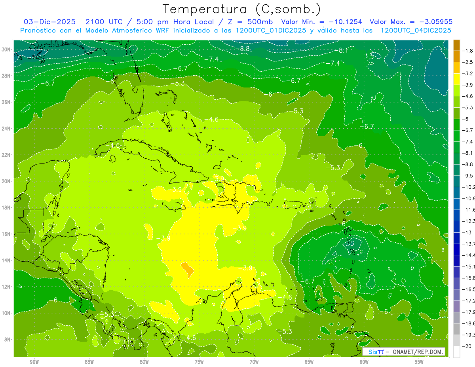
Task: Pick the white bottom swatch of the color scale
Action: click(x=456, y=352)
